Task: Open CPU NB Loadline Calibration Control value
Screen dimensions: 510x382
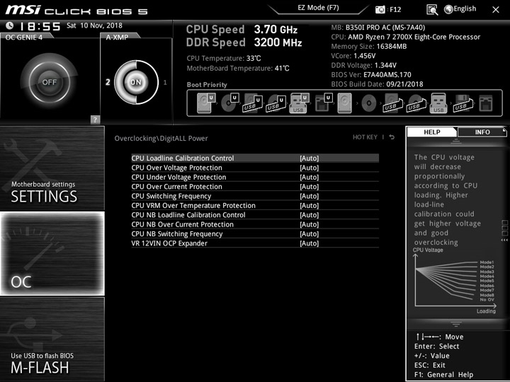Action: (x=310, y=215)
